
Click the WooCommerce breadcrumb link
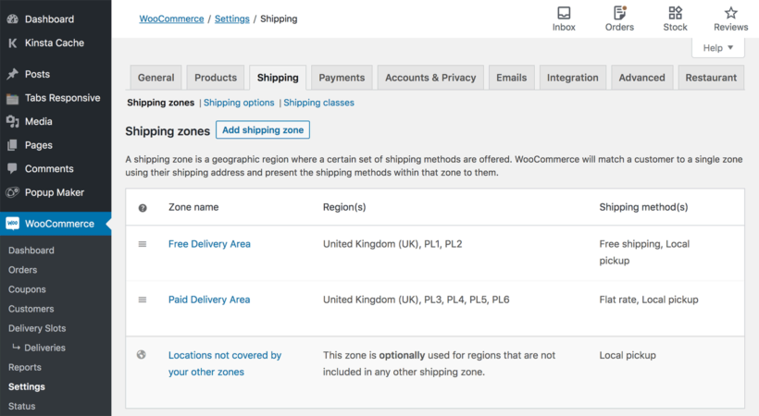(x=171, y=18)
